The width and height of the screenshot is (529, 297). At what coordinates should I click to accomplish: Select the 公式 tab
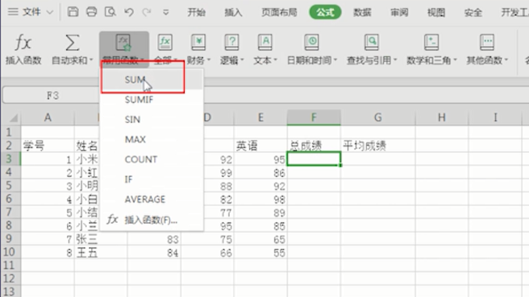point(325,12)
